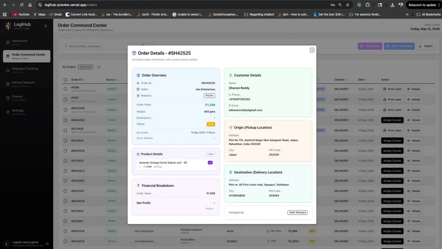The height and width of the screenshot is (249, 442).
Task: Collapse the LogiHub sidebar with X icon
Action: coord(46,26)
